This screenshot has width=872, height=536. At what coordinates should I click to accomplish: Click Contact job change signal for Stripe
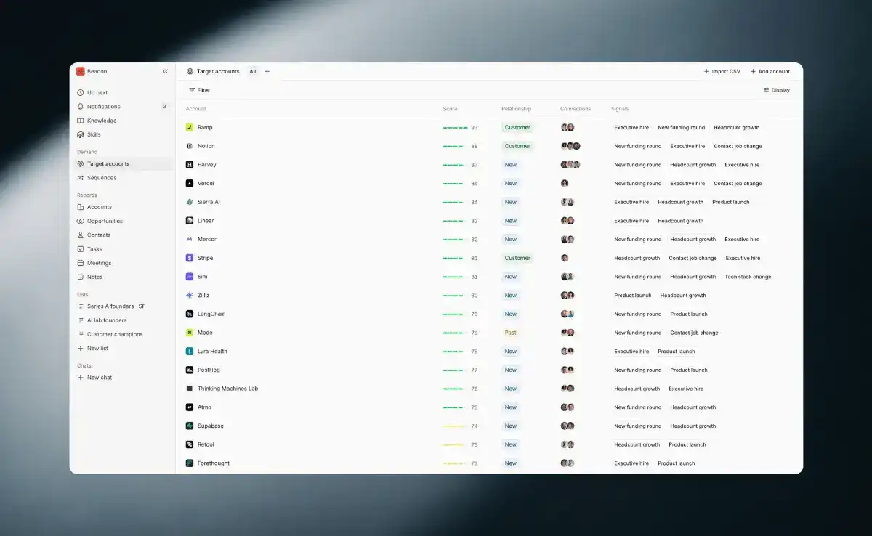coord(693,258)
